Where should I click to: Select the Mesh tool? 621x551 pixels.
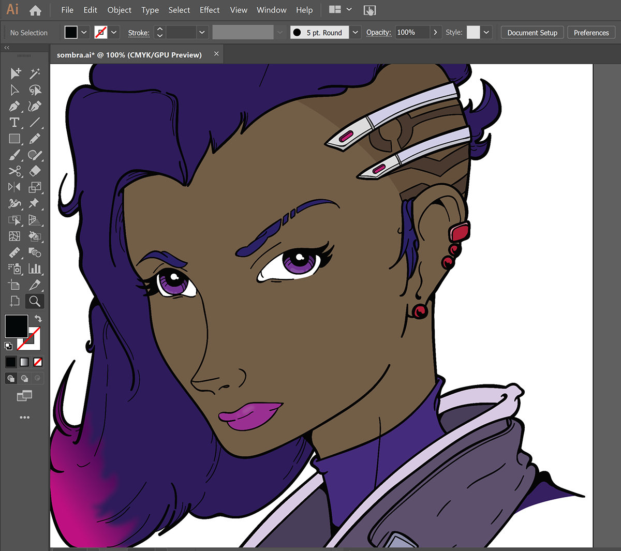click(x=15, y=236)
